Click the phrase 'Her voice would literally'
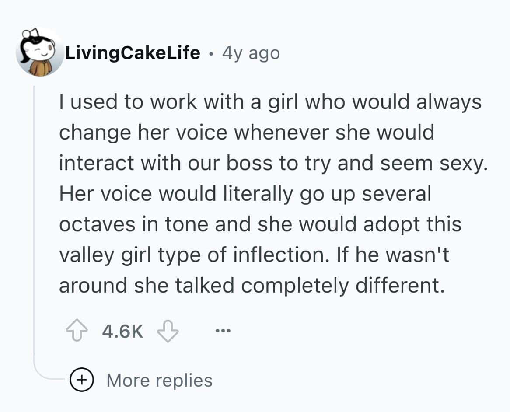The height and width of the screenshot is (412, 510). 175,194
